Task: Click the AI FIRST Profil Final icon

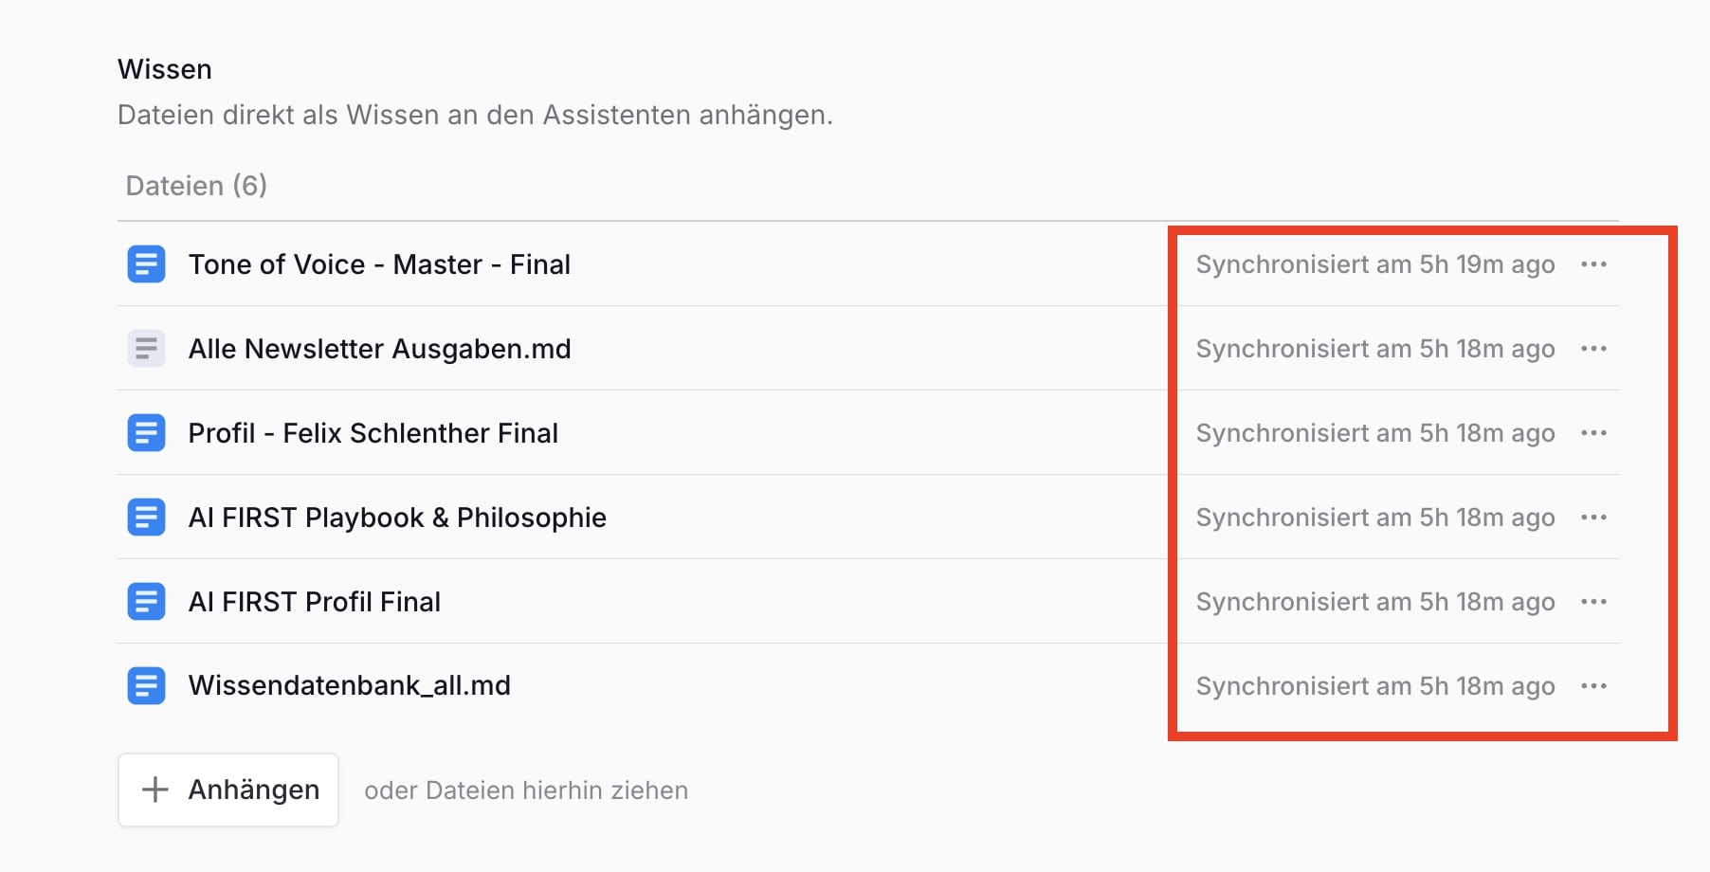Action: (146, 602)
